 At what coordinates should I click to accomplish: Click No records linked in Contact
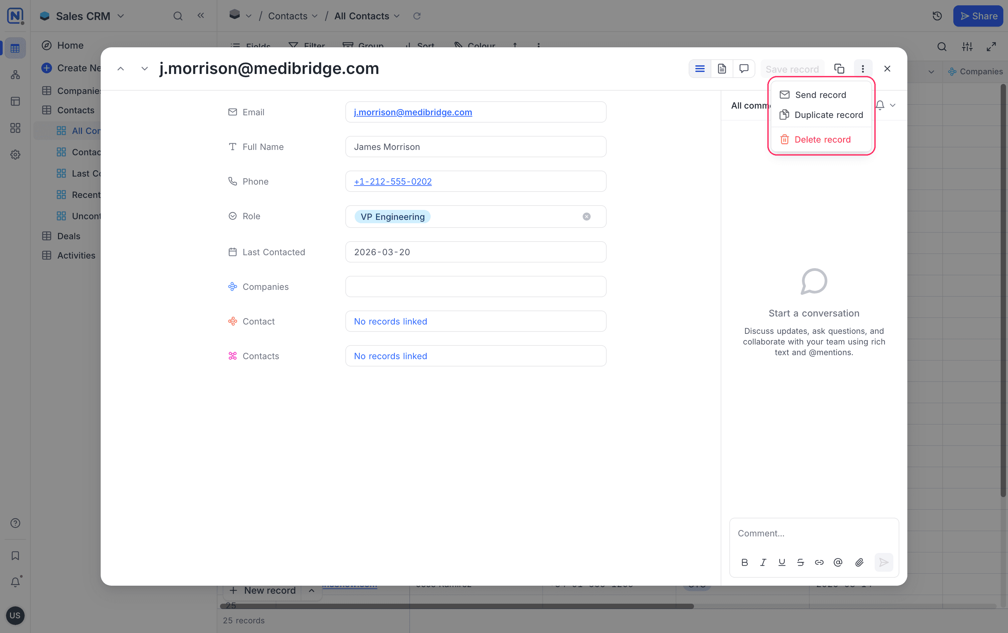click(390, 321)
